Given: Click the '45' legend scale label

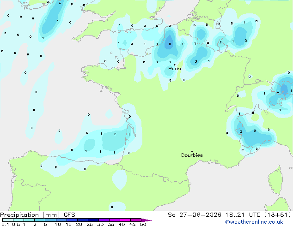Looking at the screenshot, I should pos(132,224).
